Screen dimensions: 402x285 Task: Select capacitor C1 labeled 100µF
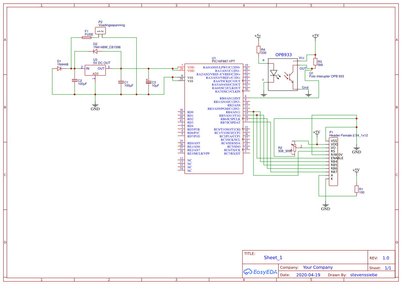point(121,82)
